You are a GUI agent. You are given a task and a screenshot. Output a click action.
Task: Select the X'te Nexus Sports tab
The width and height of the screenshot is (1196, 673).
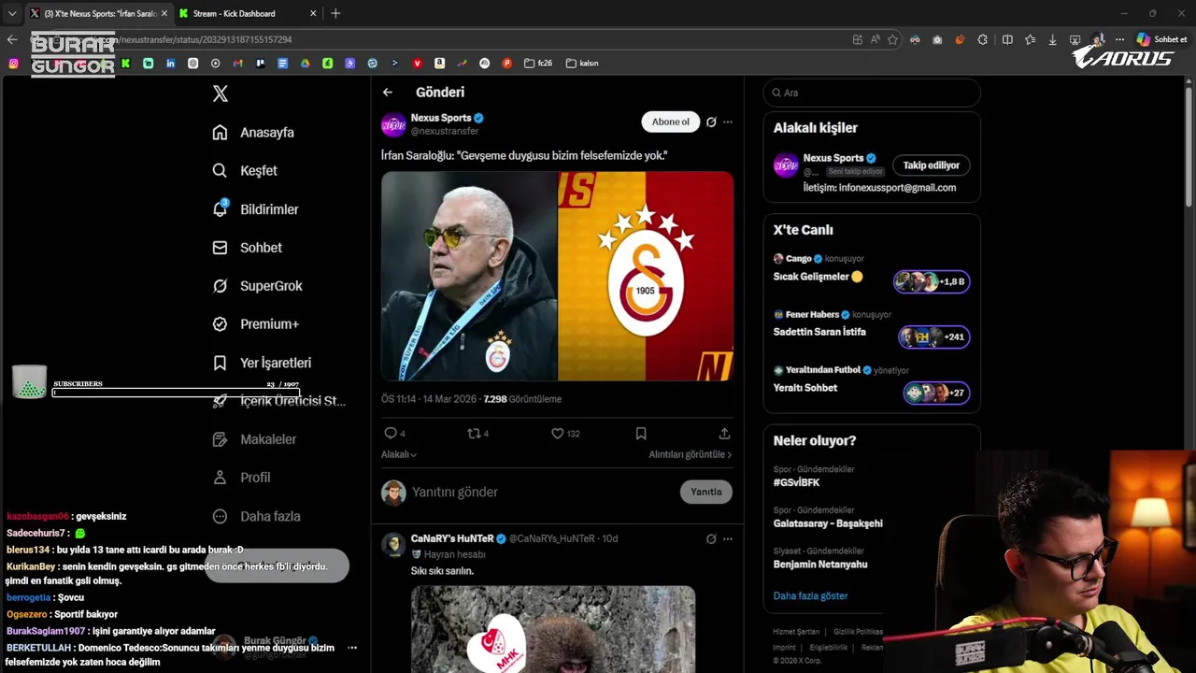click(x=97, y=13)
